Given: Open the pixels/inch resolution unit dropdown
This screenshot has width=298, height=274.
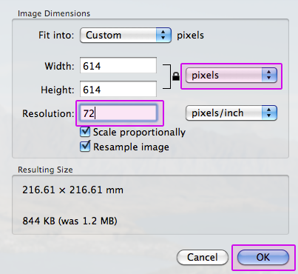Looking at the screenshot, I should pyautogui.click(x=231, y=113).
